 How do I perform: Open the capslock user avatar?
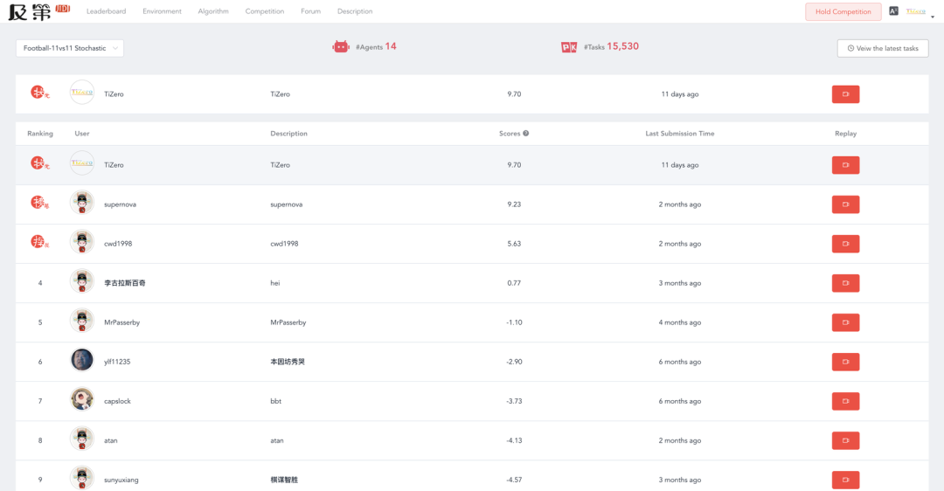point(82,399)
